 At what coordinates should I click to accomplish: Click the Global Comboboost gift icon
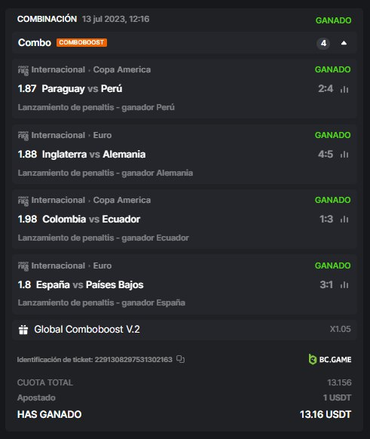23,330
